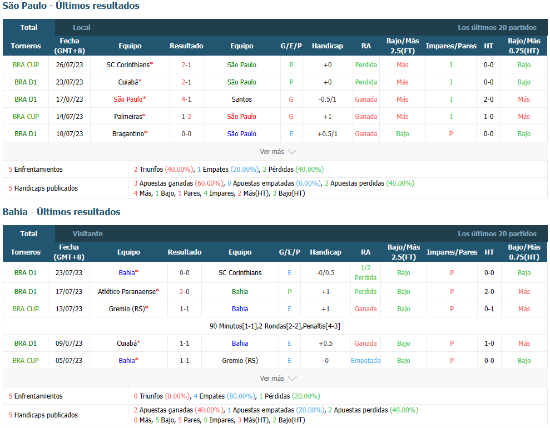Click BRA D1 tournament in 10/07/23 row
This screenshot has height=428, width=550.
26,133
